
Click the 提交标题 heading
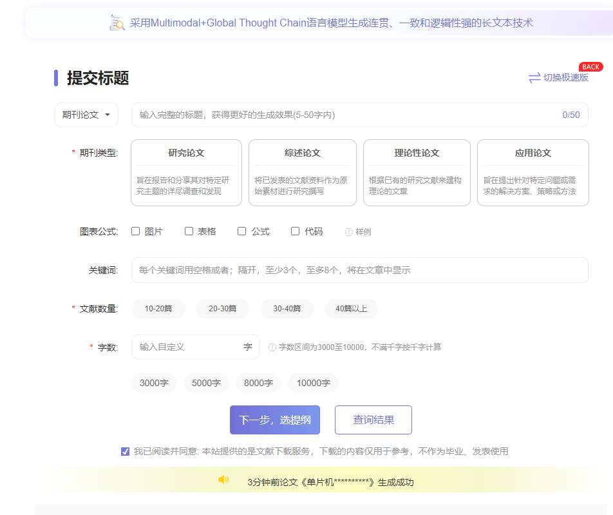pyautogui.click(x=98, y=78)
